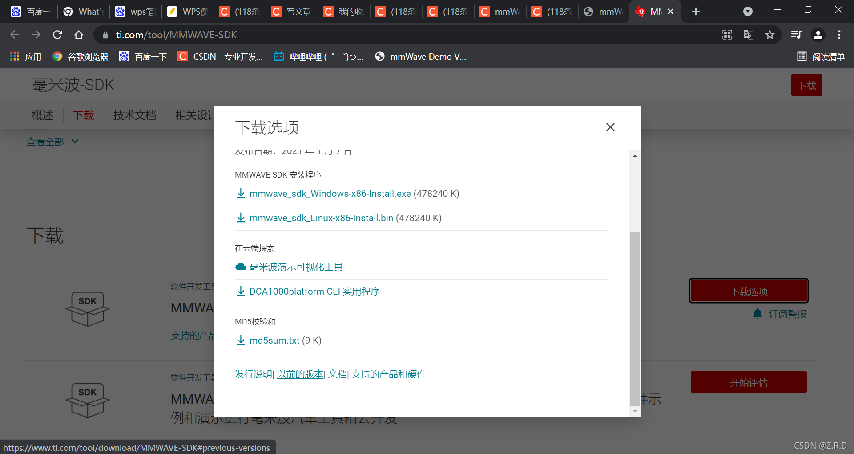Click the 开始评估 button
The height and width of the screenshot is (454, 854).
click(x=749, y=382)
